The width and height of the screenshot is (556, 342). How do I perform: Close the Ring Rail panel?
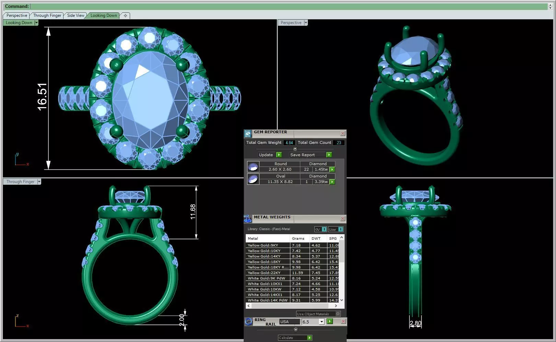(343, 321)
